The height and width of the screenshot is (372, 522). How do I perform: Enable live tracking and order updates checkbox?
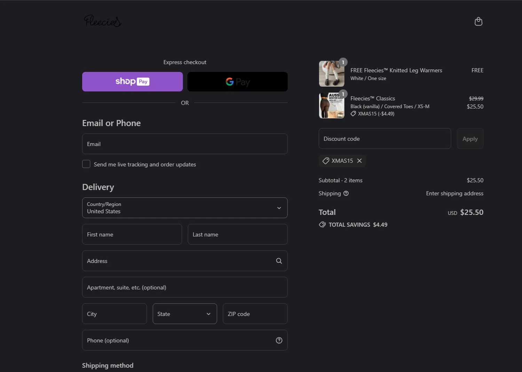[86, 164]
